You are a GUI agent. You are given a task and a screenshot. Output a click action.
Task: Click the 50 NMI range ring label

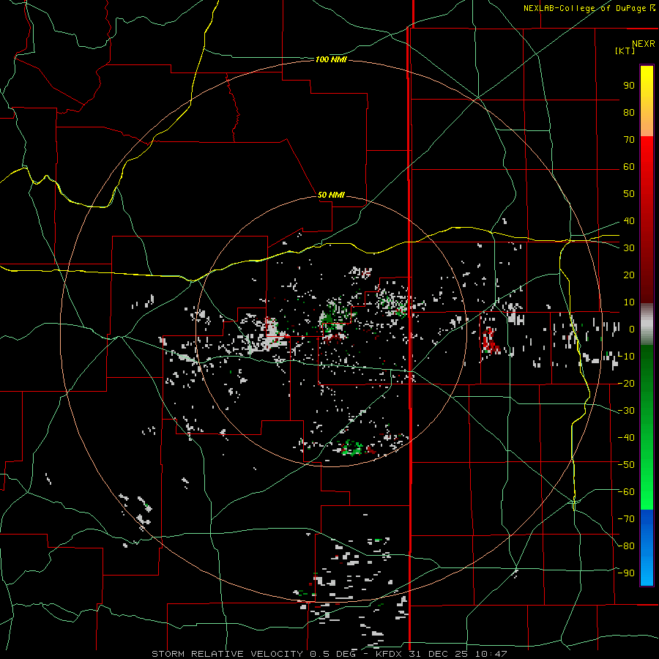(331, 195)
